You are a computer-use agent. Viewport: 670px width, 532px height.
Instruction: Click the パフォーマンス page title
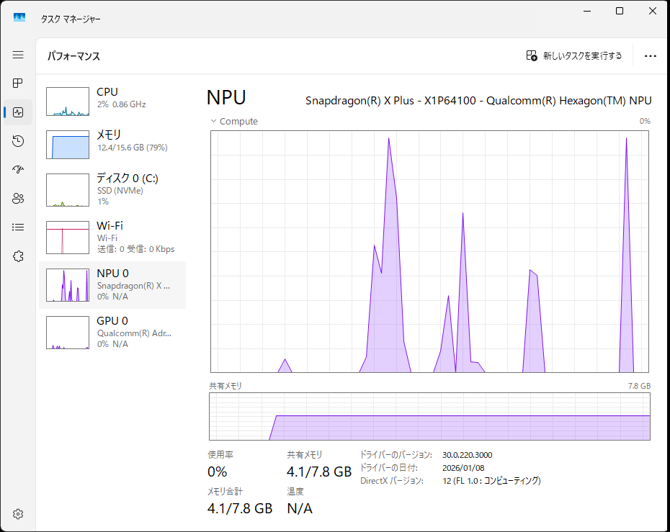tap(73, 56)
